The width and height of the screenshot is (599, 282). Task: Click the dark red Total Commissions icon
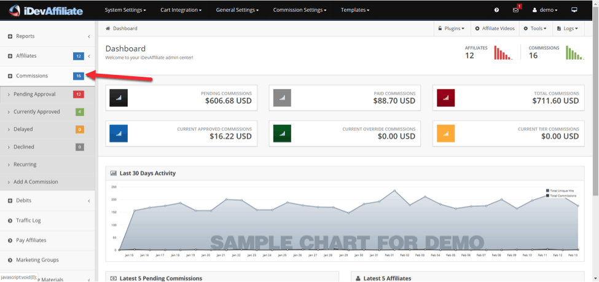pos(446,98)
